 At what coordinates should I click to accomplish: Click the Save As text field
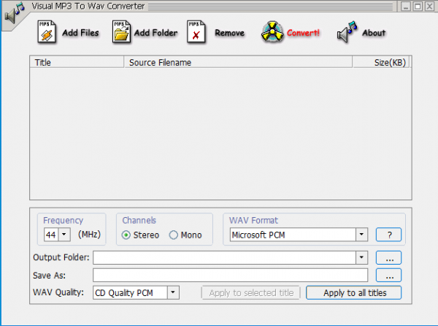(x=230, y=275)
